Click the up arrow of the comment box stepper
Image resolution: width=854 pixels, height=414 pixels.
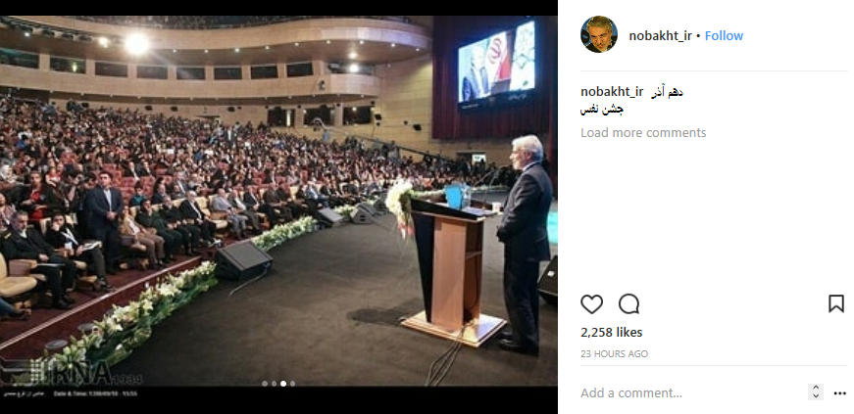point(816,388)
